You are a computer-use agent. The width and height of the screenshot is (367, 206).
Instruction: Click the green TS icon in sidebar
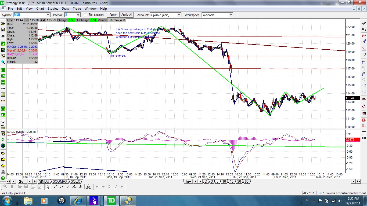3,76
